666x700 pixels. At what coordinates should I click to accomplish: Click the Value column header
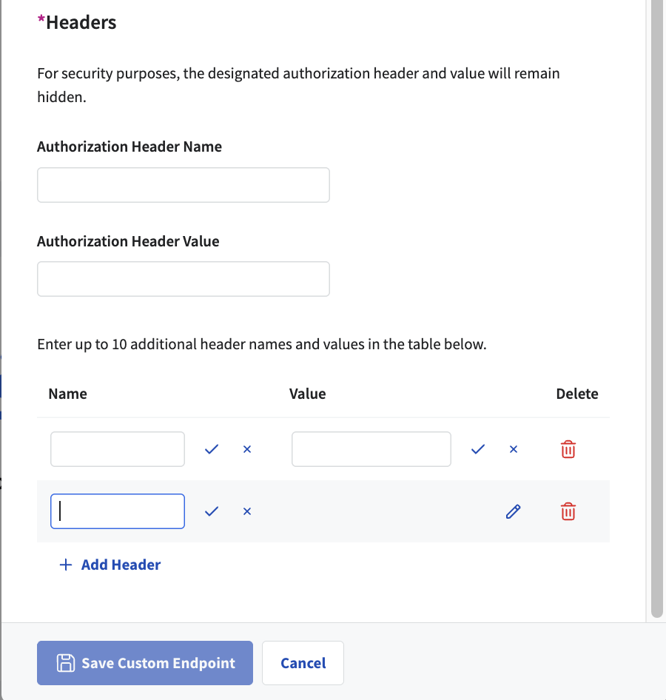click(307, 394)
